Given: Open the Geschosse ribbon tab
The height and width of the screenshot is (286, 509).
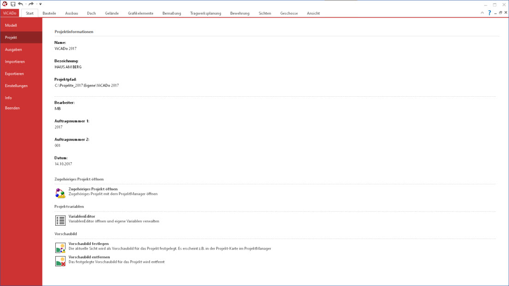Looking at the screenshot, I should point(289,13).
